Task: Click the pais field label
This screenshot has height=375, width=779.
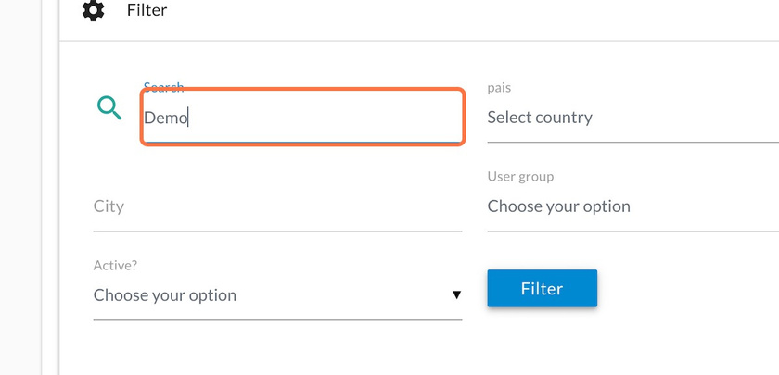Action: (x=499, y=88)
